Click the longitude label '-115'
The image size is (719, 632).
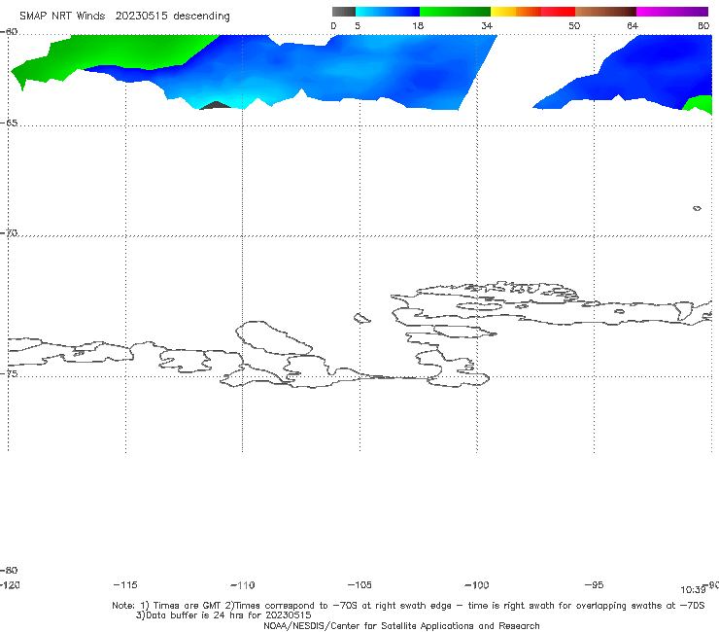[x=125, y=585]
